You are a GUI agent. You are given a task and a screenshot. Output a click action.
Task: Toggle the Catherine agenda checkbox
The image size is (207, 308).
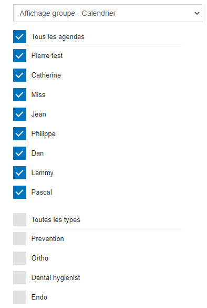(x=19, y=75)
